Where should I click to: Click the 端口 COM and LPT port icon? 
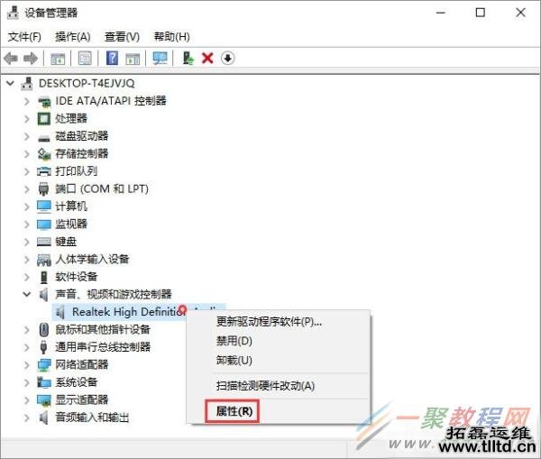(44, 188)
